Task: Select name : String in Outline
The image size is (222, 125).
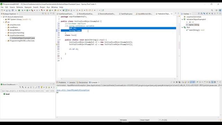Action: (x=193, y=25)
